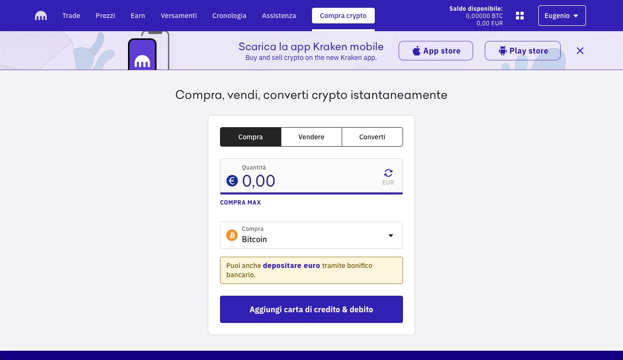The height and width of the screenshot is (360, 623).
Task: Switch to the Vendere tab
Action: coord(311,137)
